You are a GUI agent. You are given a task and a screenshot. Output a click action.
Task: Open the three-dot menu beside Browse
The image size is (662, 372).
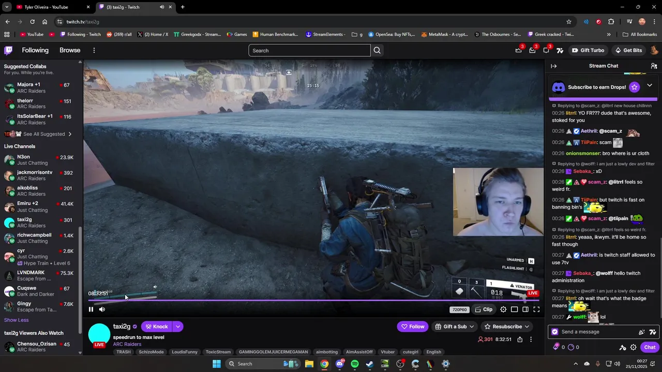[x=94, y=50]
